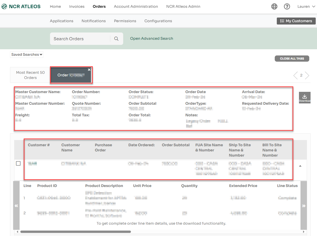Click the Master Customer Name label
This screenshot has height=236, width=317.
tap(38, 92)
